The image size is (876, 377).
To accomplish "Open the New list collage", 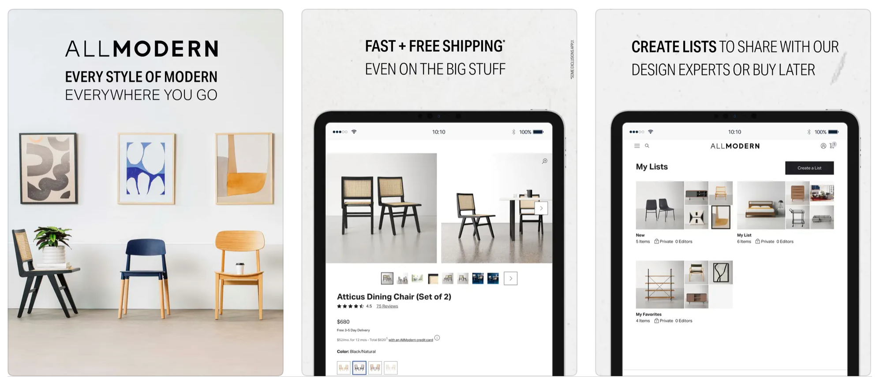I will pyautogui.click(x=684, y=205).
